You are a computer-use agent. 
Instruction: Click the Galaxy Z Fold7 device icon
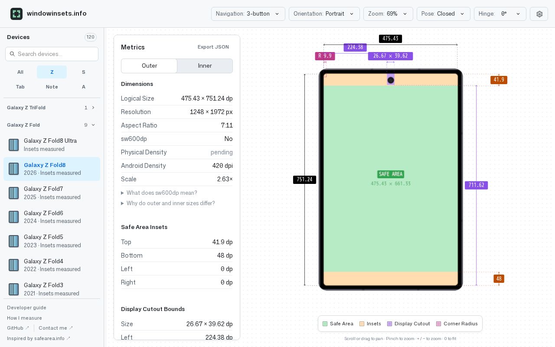click(14, 193)
